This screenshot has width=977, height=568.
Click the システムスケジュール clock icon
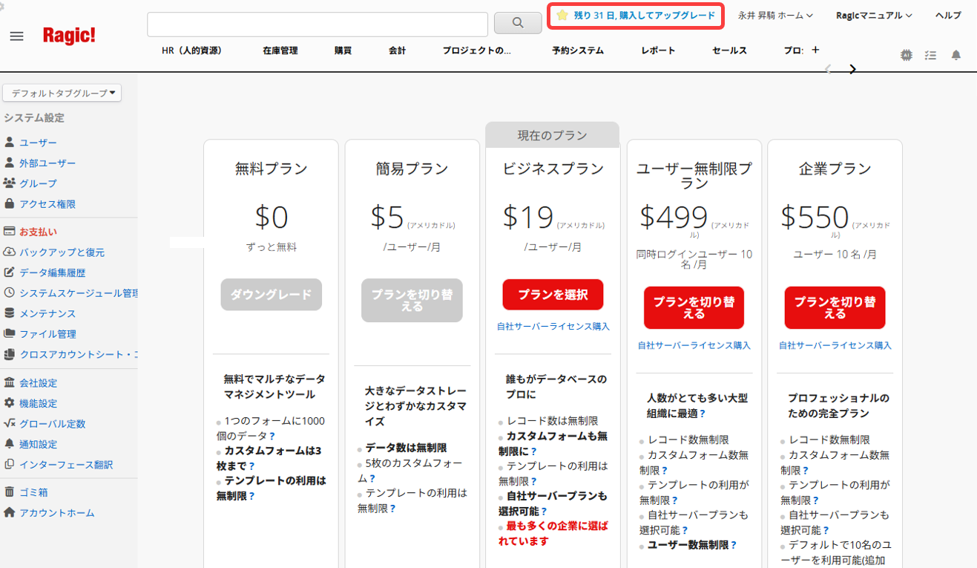[x=10, y=293]
